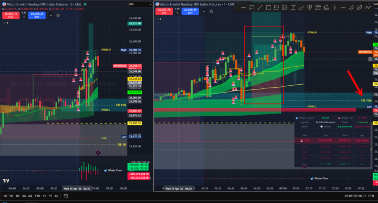378x203 pixels.
Task: Click the purple lightning event icon on left chart
Action: [x=98, y=153]
